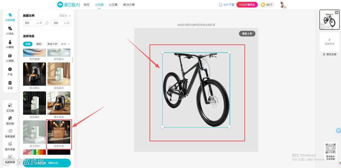The image size is (341, 168).
Task: Select the 美妆个护 scene filter
Action: point(52,44)
